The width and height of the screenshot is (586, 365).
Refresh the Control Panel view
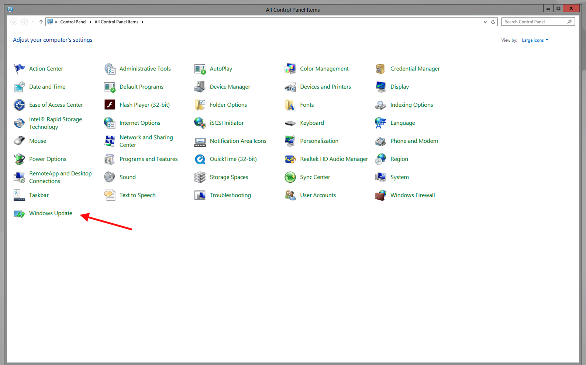coord(493,22)
